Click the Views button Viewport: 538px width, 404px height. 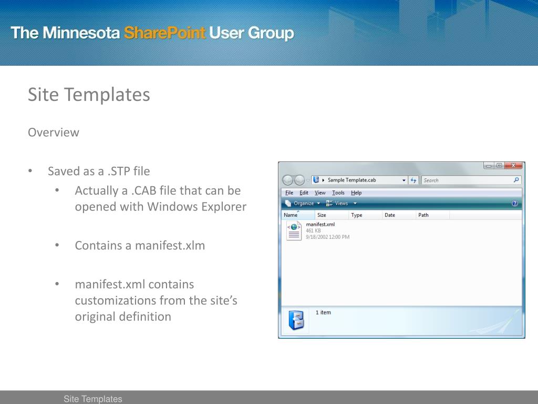(x=337, y=204)
